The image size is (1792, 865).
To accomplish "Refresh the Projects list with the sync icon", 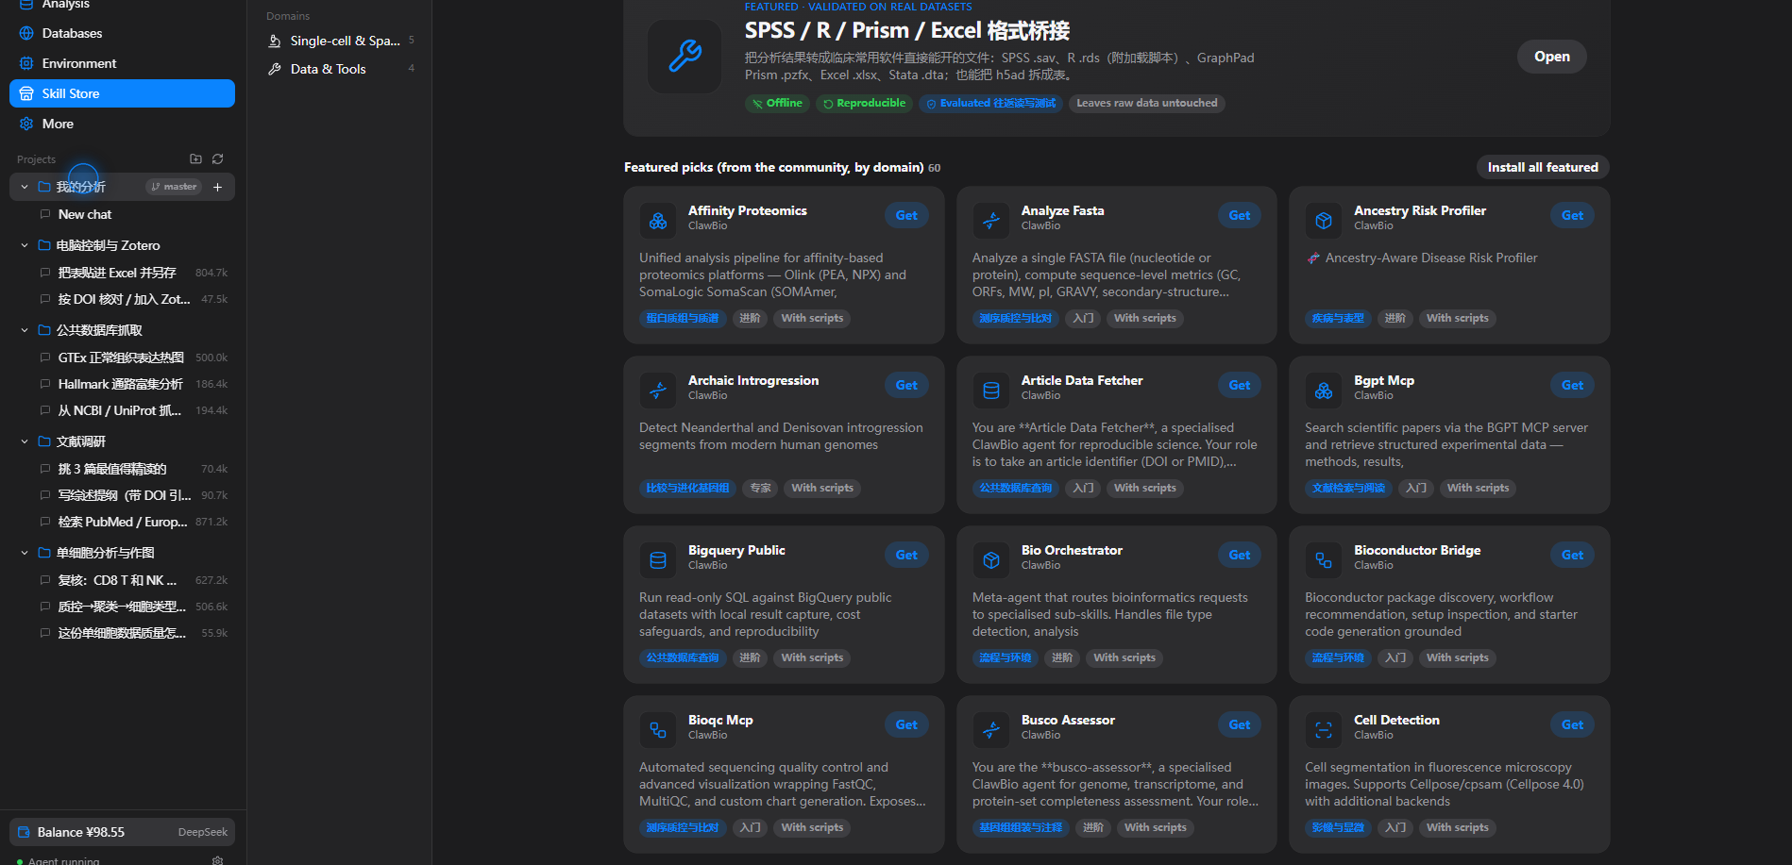I will click(218, 159).
